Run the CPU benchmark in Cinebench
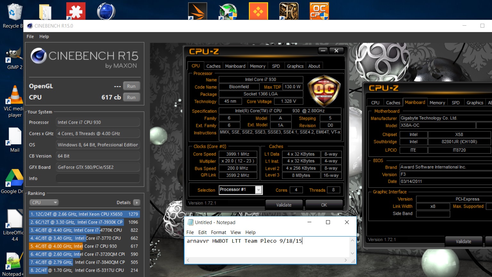The width and height of the screenshot is (492, 277). (x=131, y=97)
